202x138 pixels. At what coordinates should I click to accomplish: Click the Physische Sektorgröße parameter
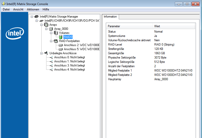(x=122, y=58)
